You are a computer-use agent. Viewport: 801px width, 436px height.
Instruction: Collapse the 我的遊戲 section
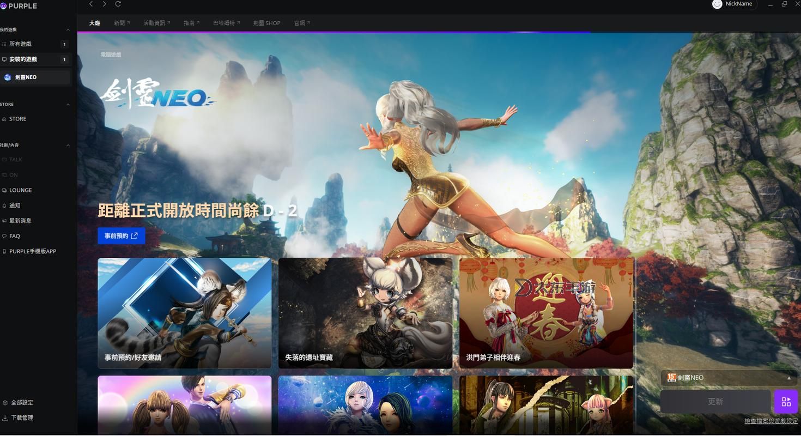pyautogui.click(x=68, y=29)
